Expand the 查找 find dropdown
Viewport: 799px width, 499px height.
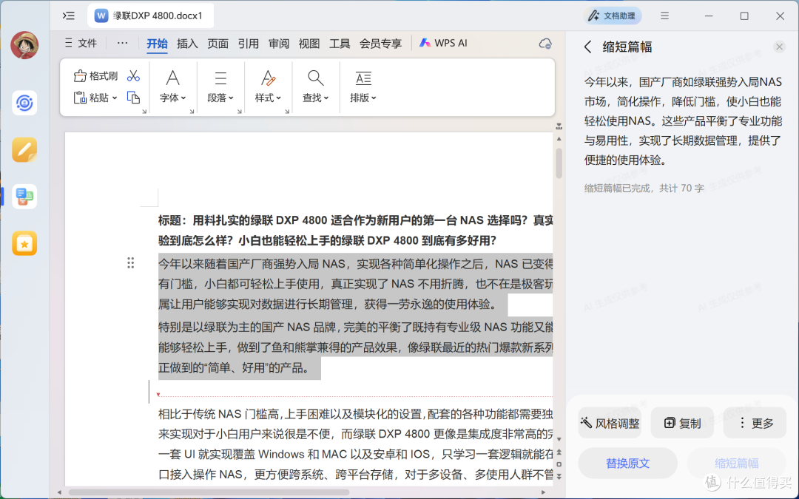tap(315, 98)
